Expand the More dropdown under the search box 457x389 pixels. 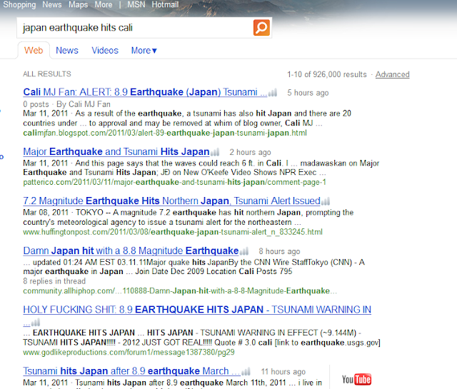pyautogui.click(x=144, y=51)
